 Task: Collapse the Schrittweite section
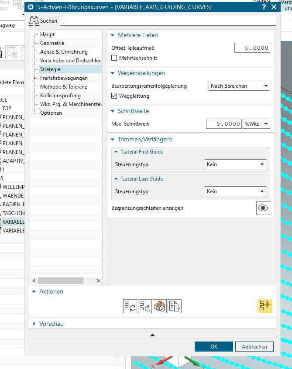tap(113, 111)
